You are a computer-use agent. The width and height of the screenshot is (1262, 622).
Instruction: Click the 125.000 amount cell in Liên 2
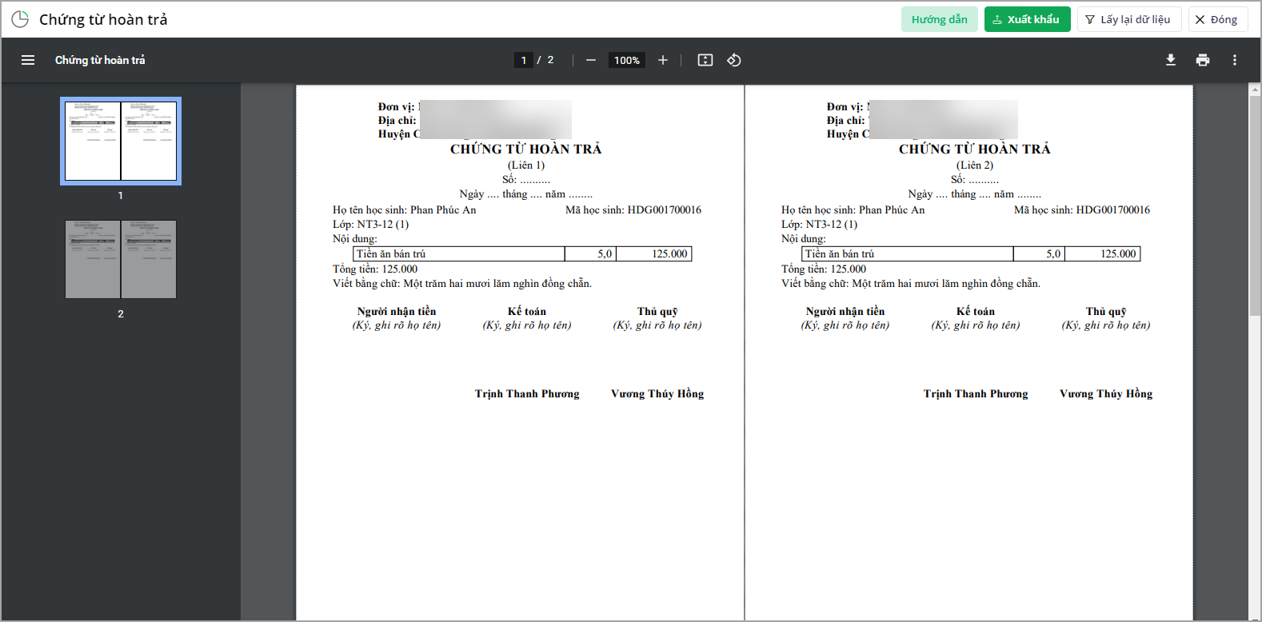click(1103, 254)
